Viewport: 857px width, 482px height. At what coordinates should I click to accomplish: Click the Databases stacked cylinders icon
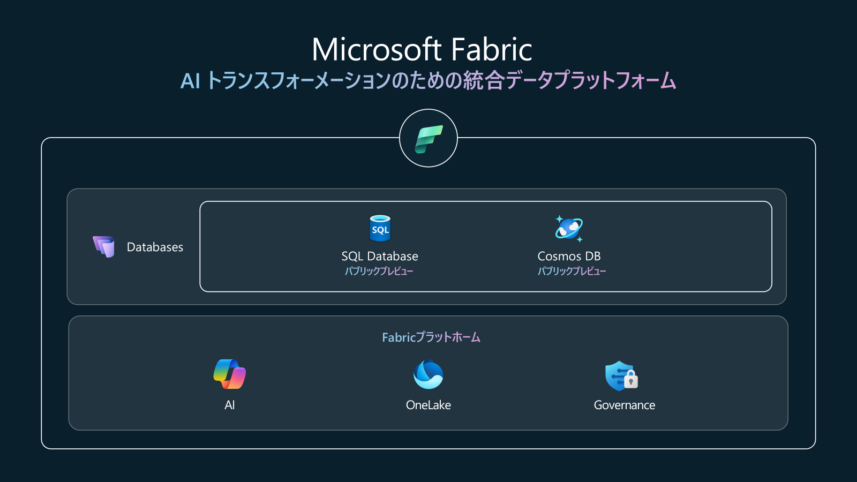[104, 247]
